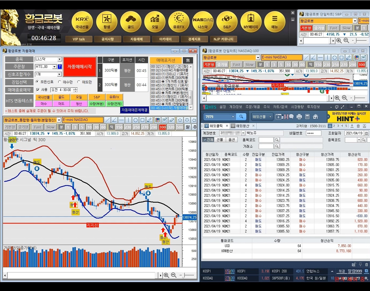This screenshot has height=291, width=370.
Task: Click VIP talk button
Action: (79, 39)
